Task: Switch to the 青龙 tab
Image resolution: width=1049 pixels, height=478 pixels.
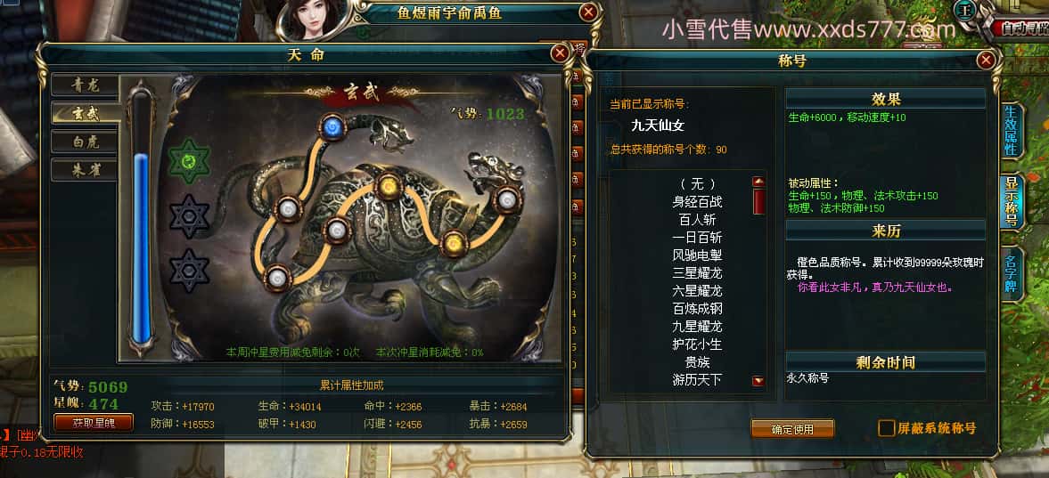Action: [86, 85]
